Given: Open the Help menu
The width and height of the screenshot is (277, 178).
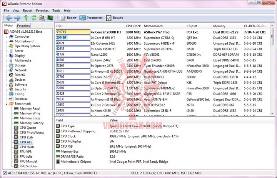Looking at the screenshot, I should (67, 11).
